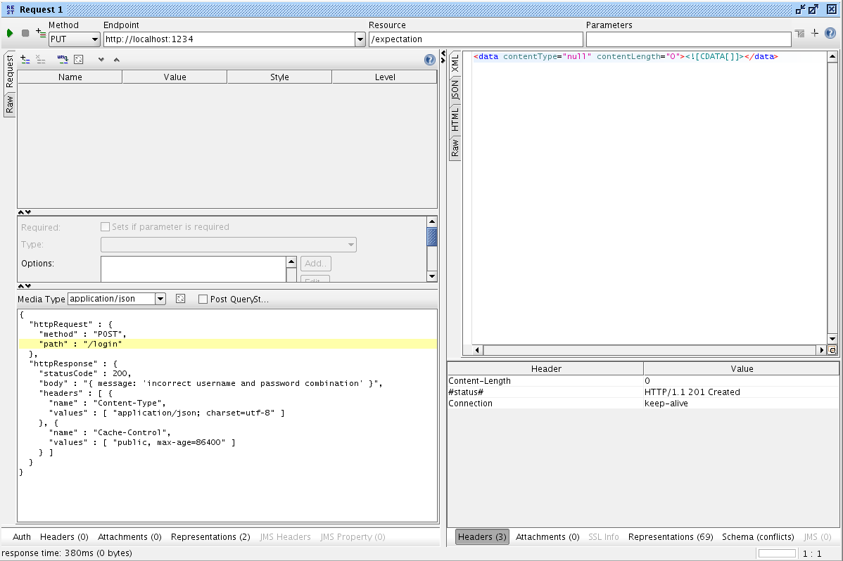Screen dimensions: 843x561
Task: Switch to the Raw response tab
Action: coord(455,147)
